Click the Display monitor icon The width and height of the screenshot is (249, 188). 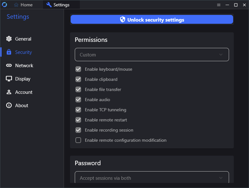coord(9,79)
